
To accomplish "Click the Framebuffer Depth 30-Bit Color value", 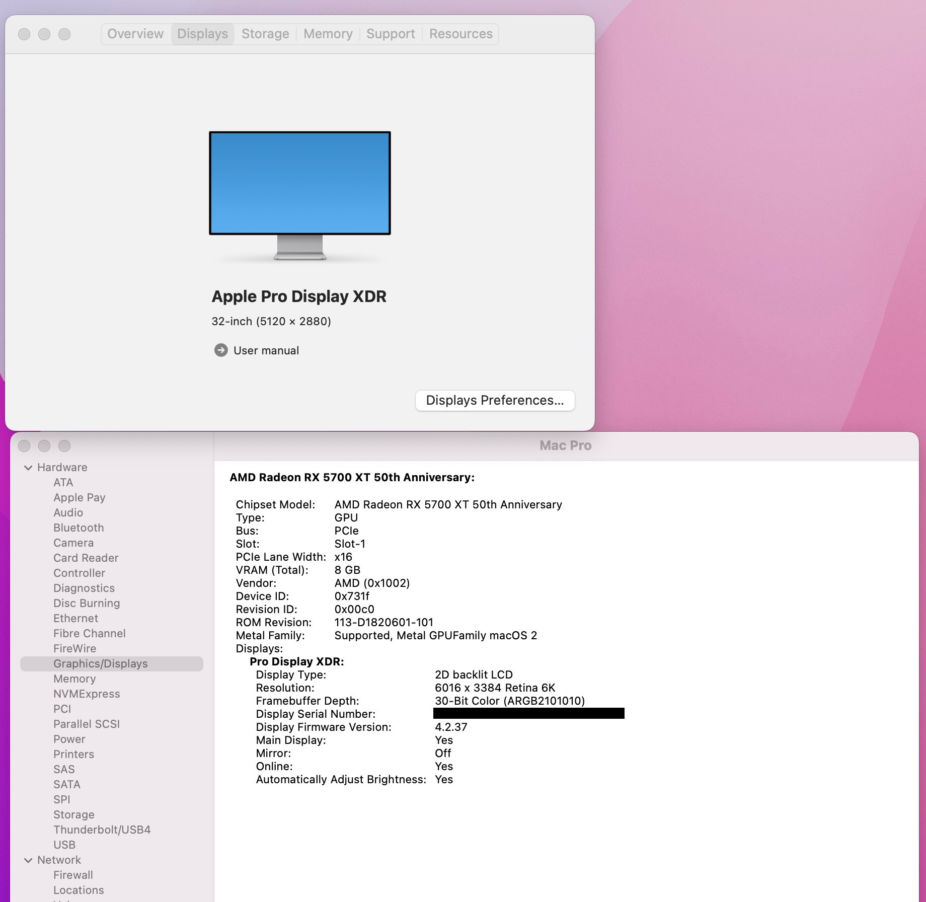I will (510, 701).
